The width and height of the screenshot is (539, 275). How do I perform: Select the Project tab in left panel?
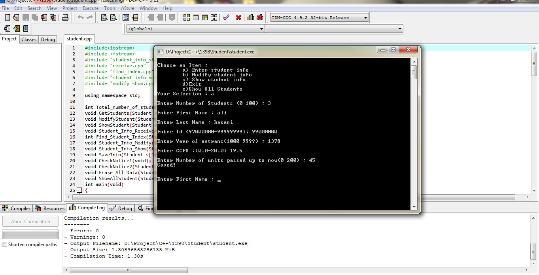[x=9, y=39]
